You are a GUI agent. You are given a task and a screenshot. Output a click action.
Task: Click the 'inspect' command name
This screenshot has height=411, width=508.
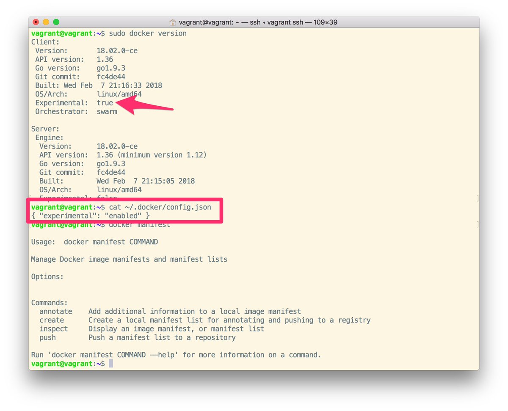[x=54, y=328]
